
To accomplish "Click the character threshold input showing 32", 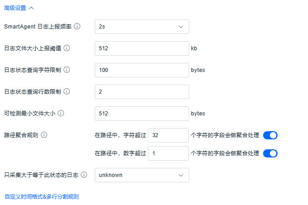I will click(168, 135).
